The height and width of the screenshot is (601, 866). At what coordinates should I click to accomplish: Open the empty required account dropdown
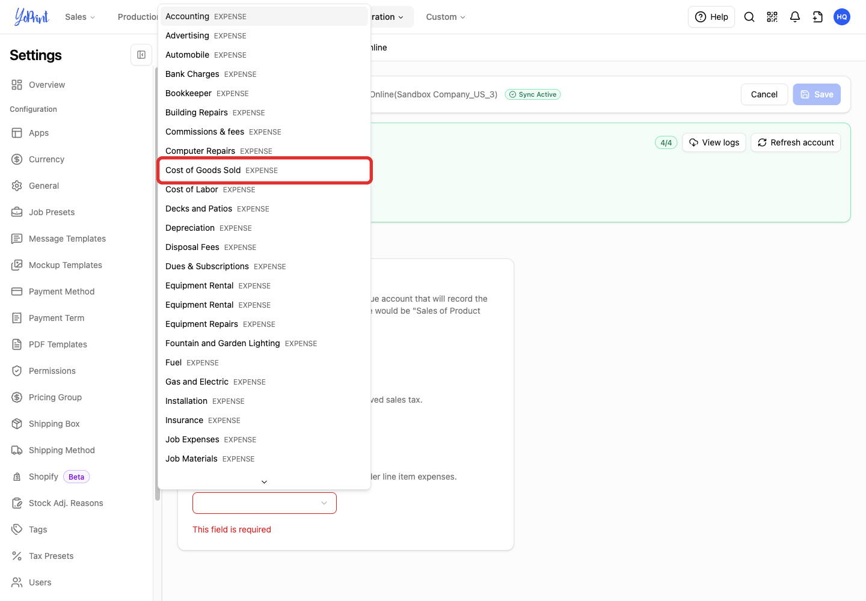point(265,503)
